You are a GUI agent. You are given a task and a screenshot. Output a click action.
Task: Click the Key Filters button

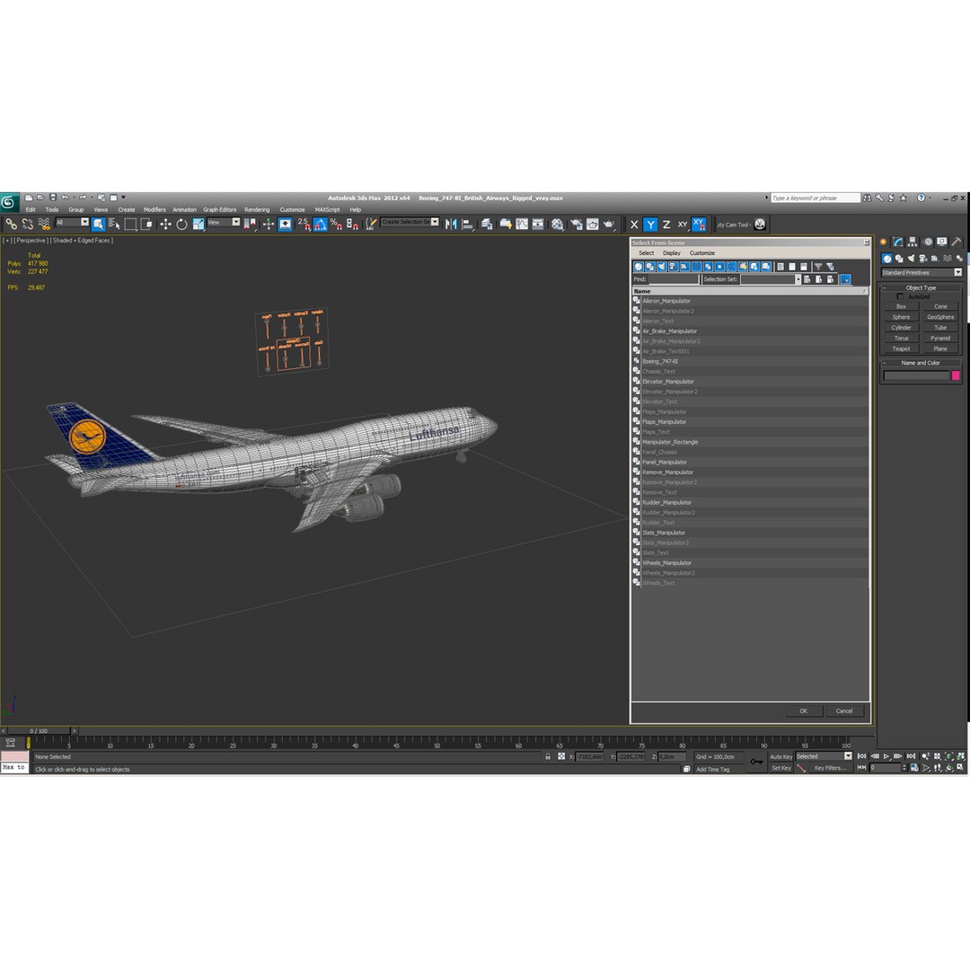[830, 768]
